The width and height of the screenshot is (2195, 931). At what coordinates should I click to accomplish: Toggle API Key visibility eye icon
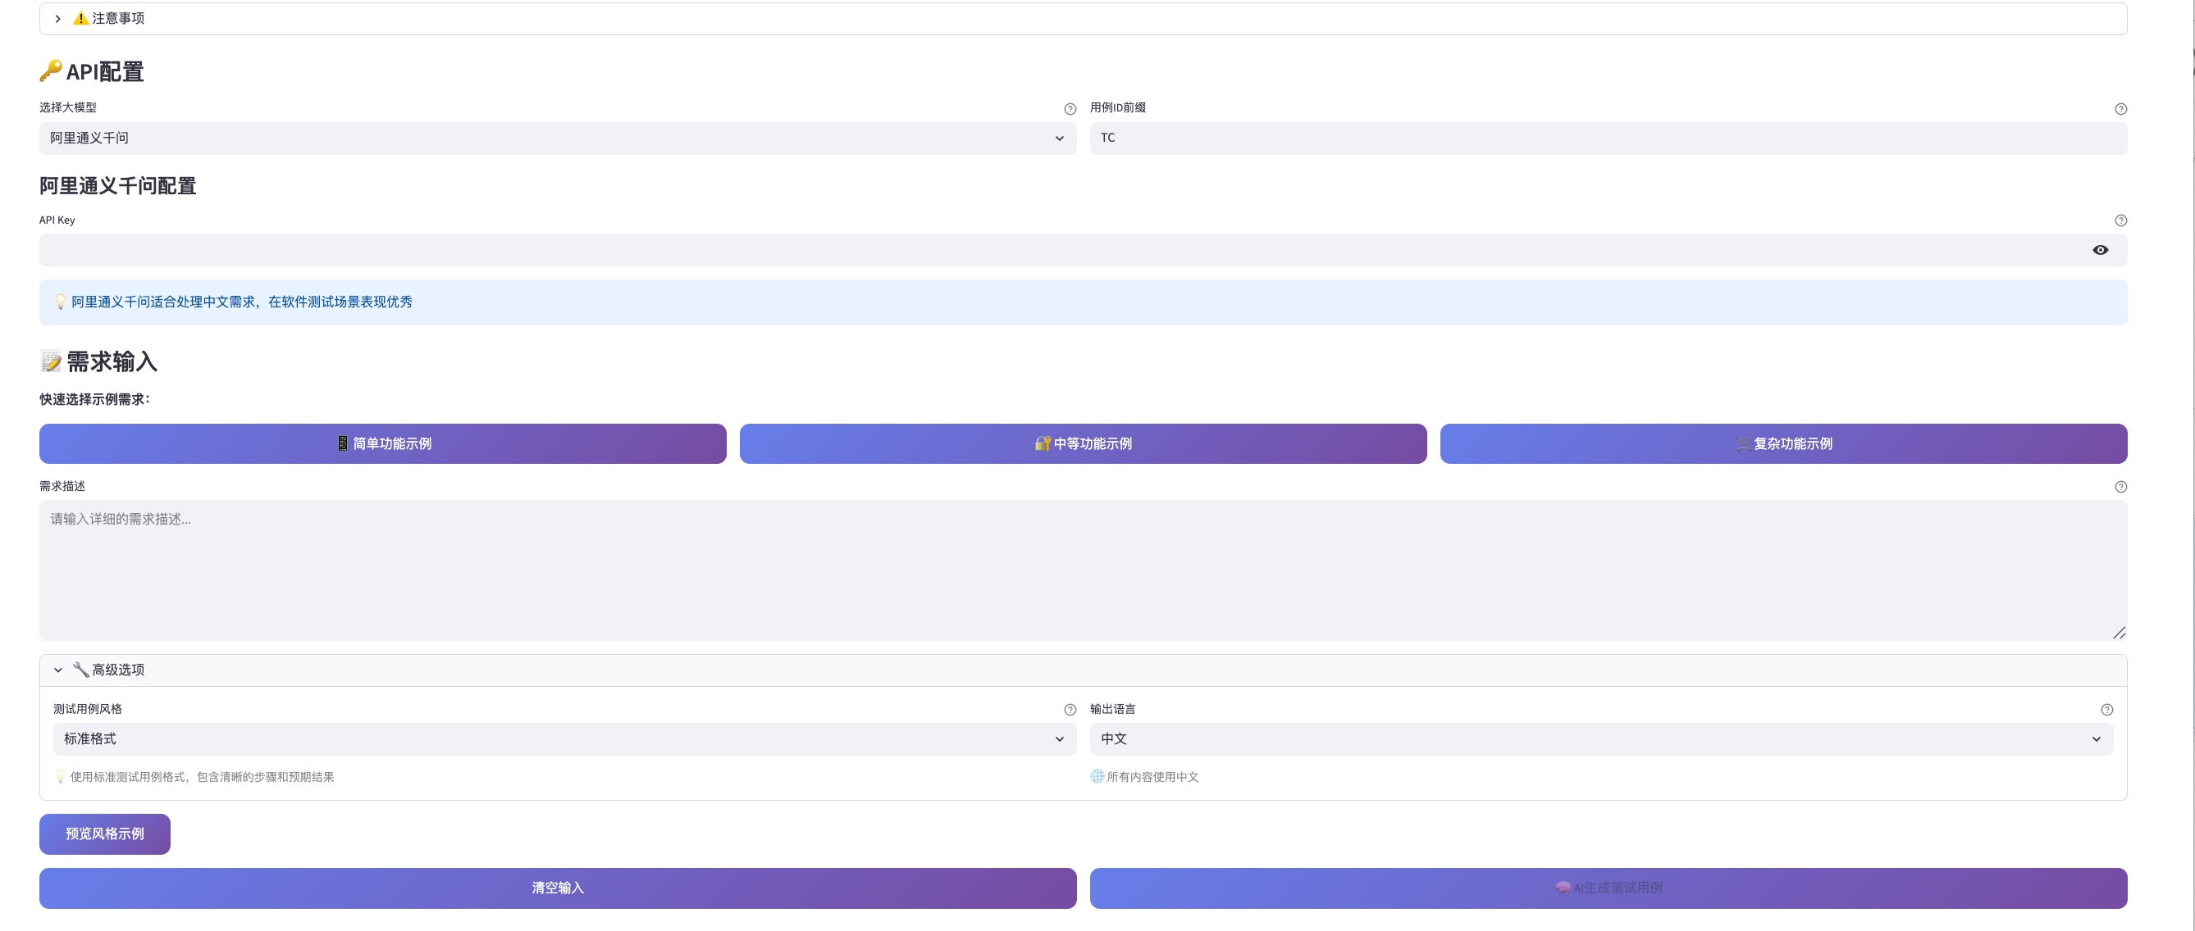click(2100, 250)
